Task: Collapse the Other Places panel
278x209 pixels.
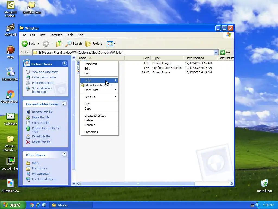Action: [64, 155]
